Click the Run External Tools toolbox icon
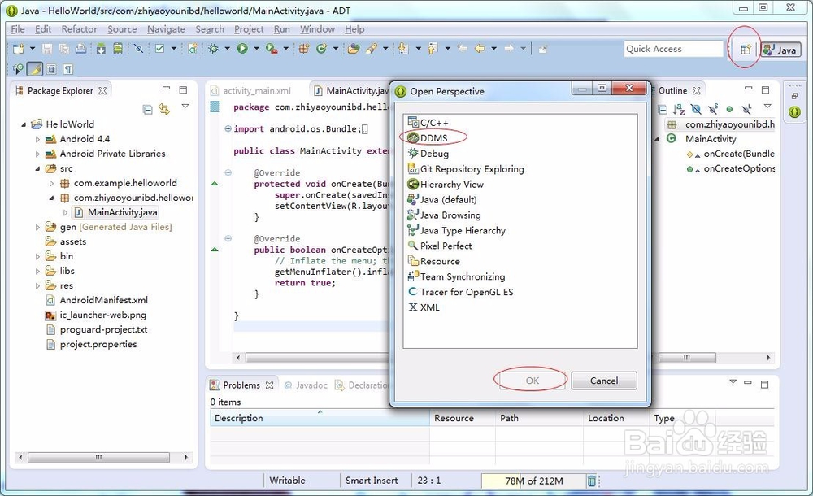 272,49
